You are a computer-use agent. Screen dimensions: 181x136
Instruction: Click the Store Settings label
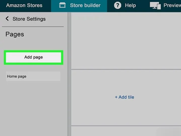click(x=29, y=19)
